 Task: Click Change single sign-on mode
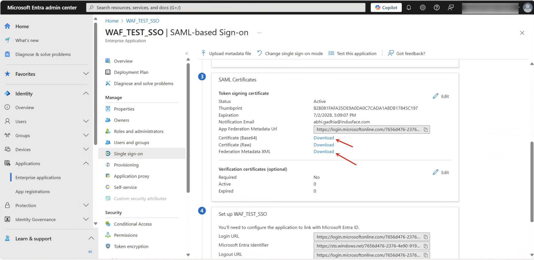click(290, 53)
